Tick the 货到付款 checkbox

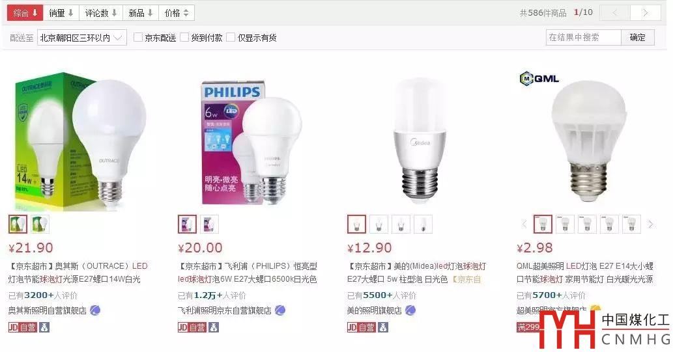point(184,37)
